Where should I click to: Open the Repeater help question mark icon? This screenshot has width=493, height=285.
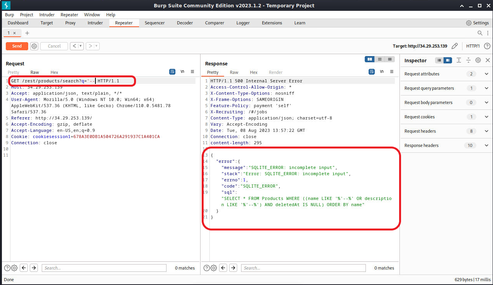point(487,46)
